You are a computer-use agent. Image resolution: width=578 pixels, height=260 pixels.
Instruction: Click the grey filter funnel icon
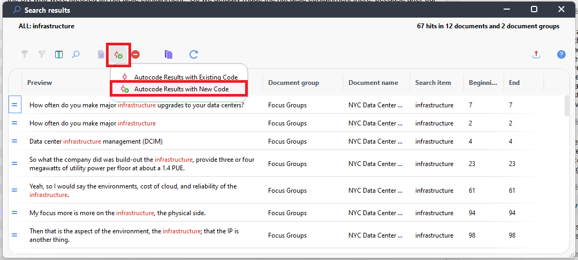click(24, 55)
